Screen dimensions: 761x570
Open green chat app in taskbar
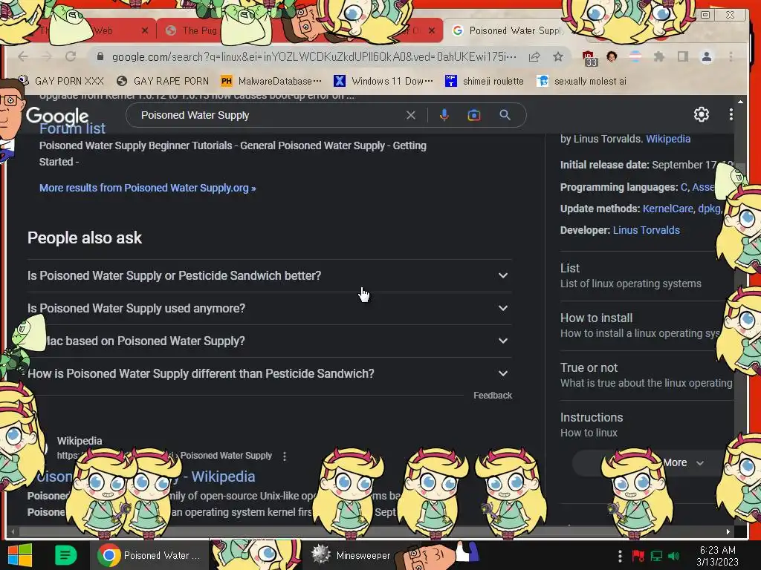coord(65,555)
